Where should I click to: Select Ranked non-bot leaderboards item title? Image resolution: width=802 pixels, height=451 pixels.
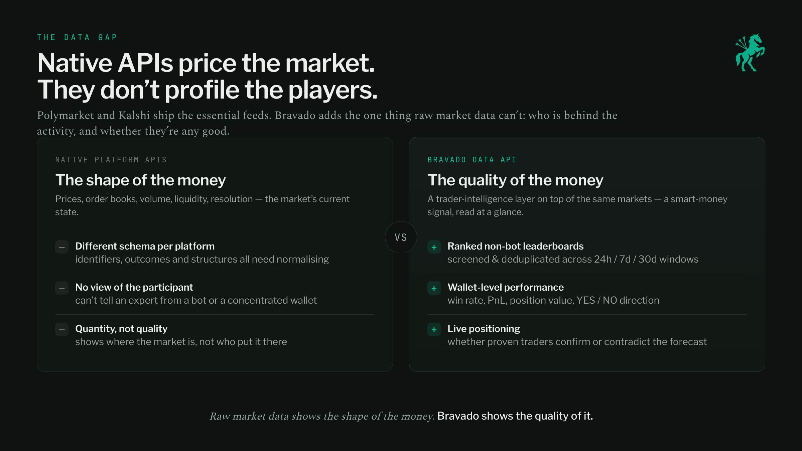[x=515, y=246]
